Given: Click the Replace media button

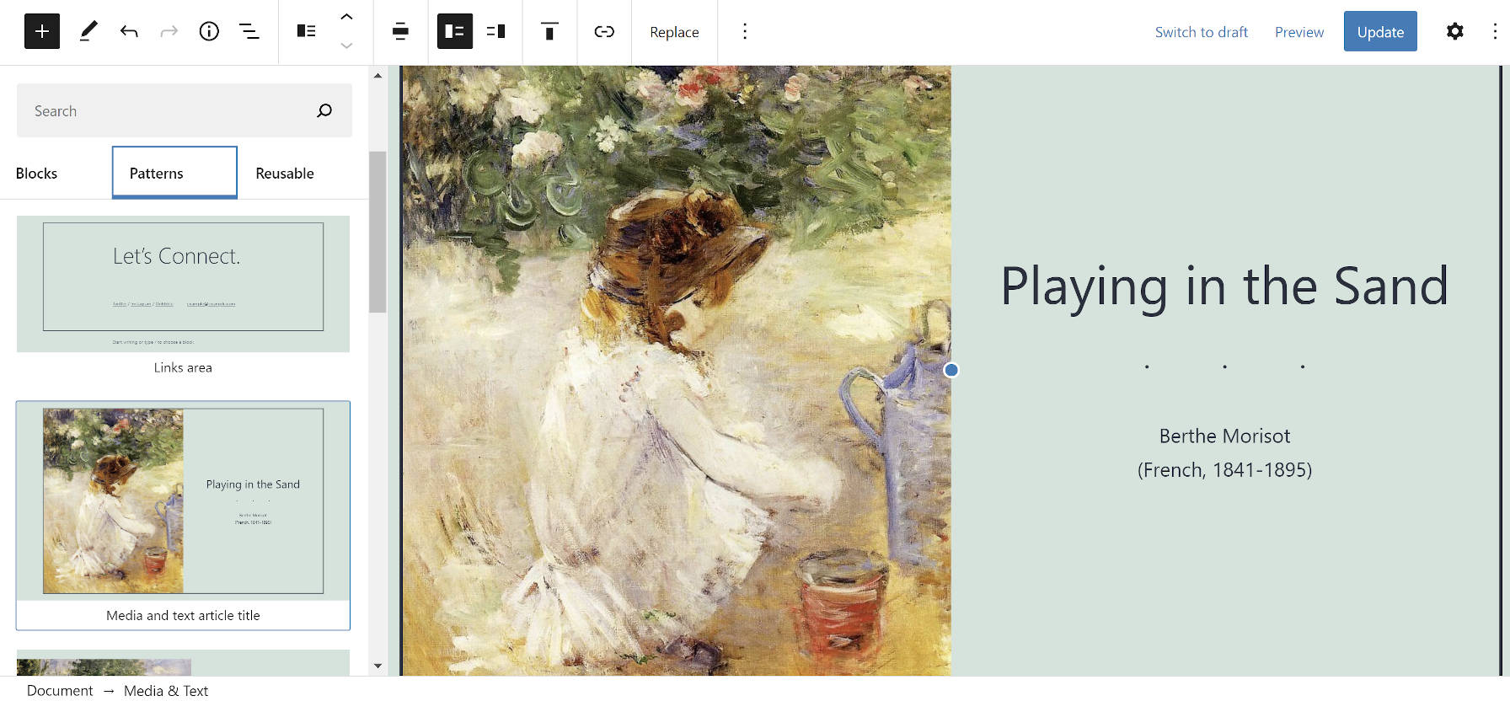Looking at the screenshot, I should 674,32.
